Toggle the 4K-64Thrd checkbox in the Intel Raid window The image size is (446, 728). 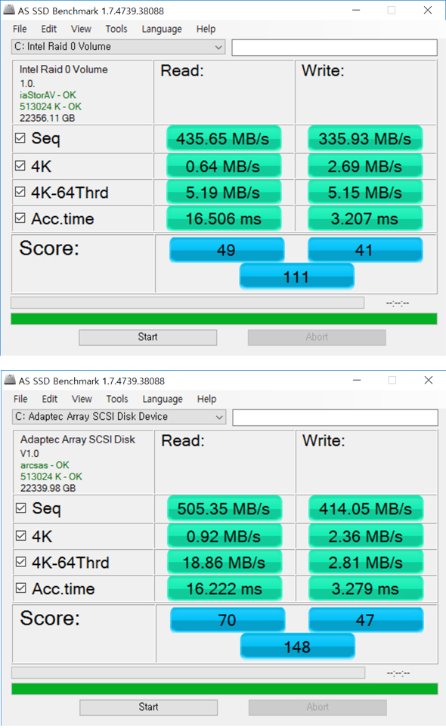[x=20, y=192]
